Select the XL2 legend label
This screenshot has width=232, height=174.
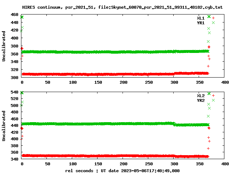pos(200,96)
